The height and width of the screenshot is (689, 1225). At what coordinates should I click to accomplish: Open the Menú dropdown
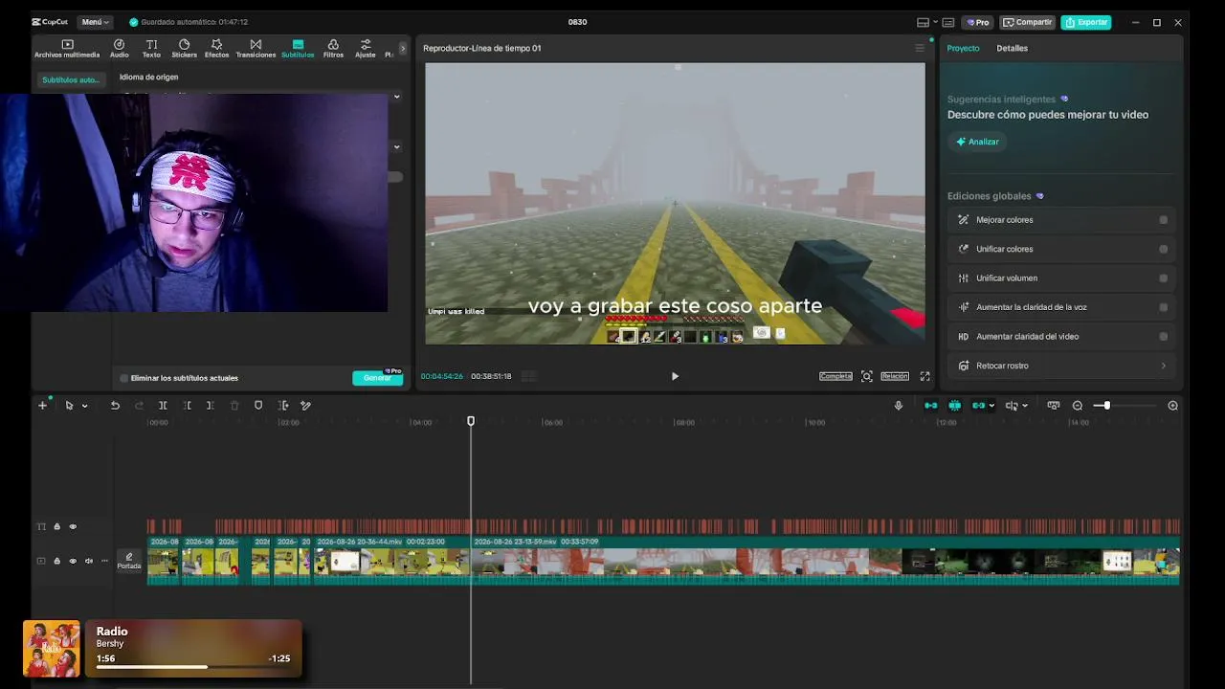95,22
